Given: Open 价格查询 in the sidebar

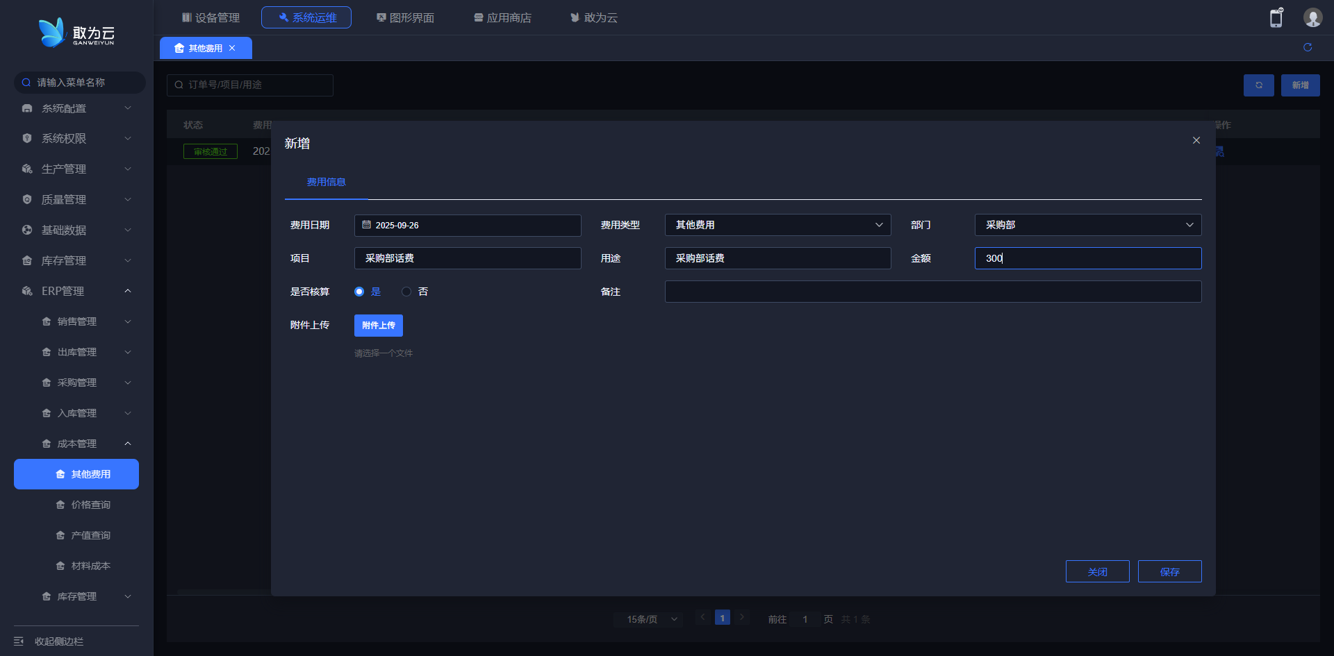Looking at the screenshot, I should point(90,505).
